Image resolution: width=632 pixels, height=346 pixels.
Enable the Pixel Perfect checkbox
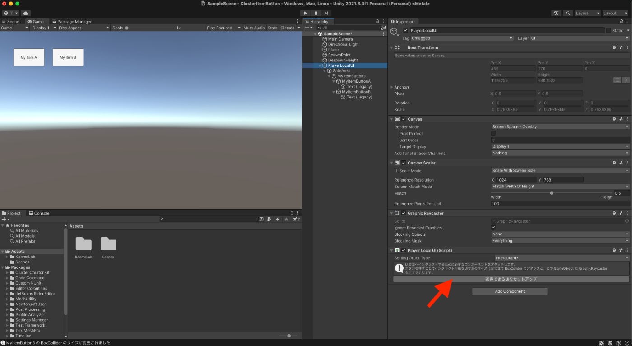[x=493, y=133]
